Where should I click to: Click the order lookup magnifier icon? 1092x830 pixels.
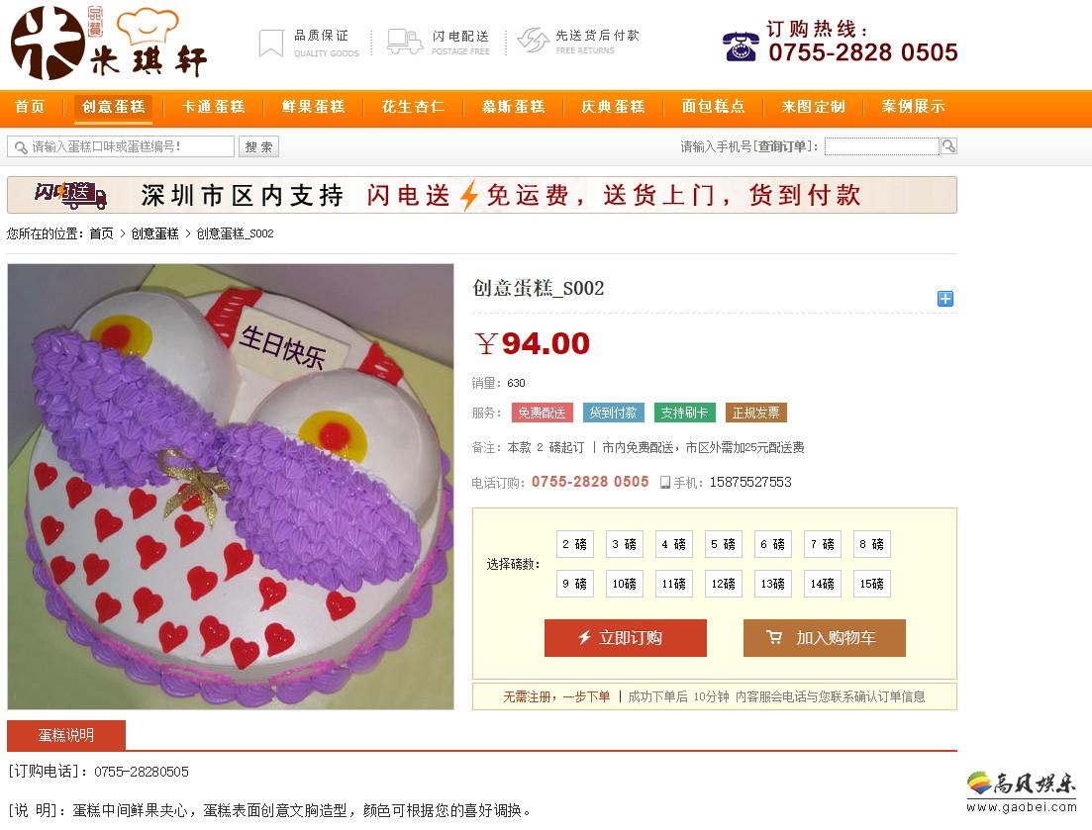(x=948, y=146)
